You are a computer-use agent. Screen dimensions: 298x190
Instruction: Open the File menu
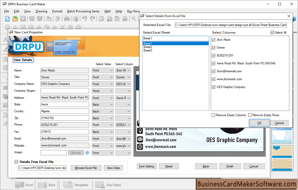point(7,11)
